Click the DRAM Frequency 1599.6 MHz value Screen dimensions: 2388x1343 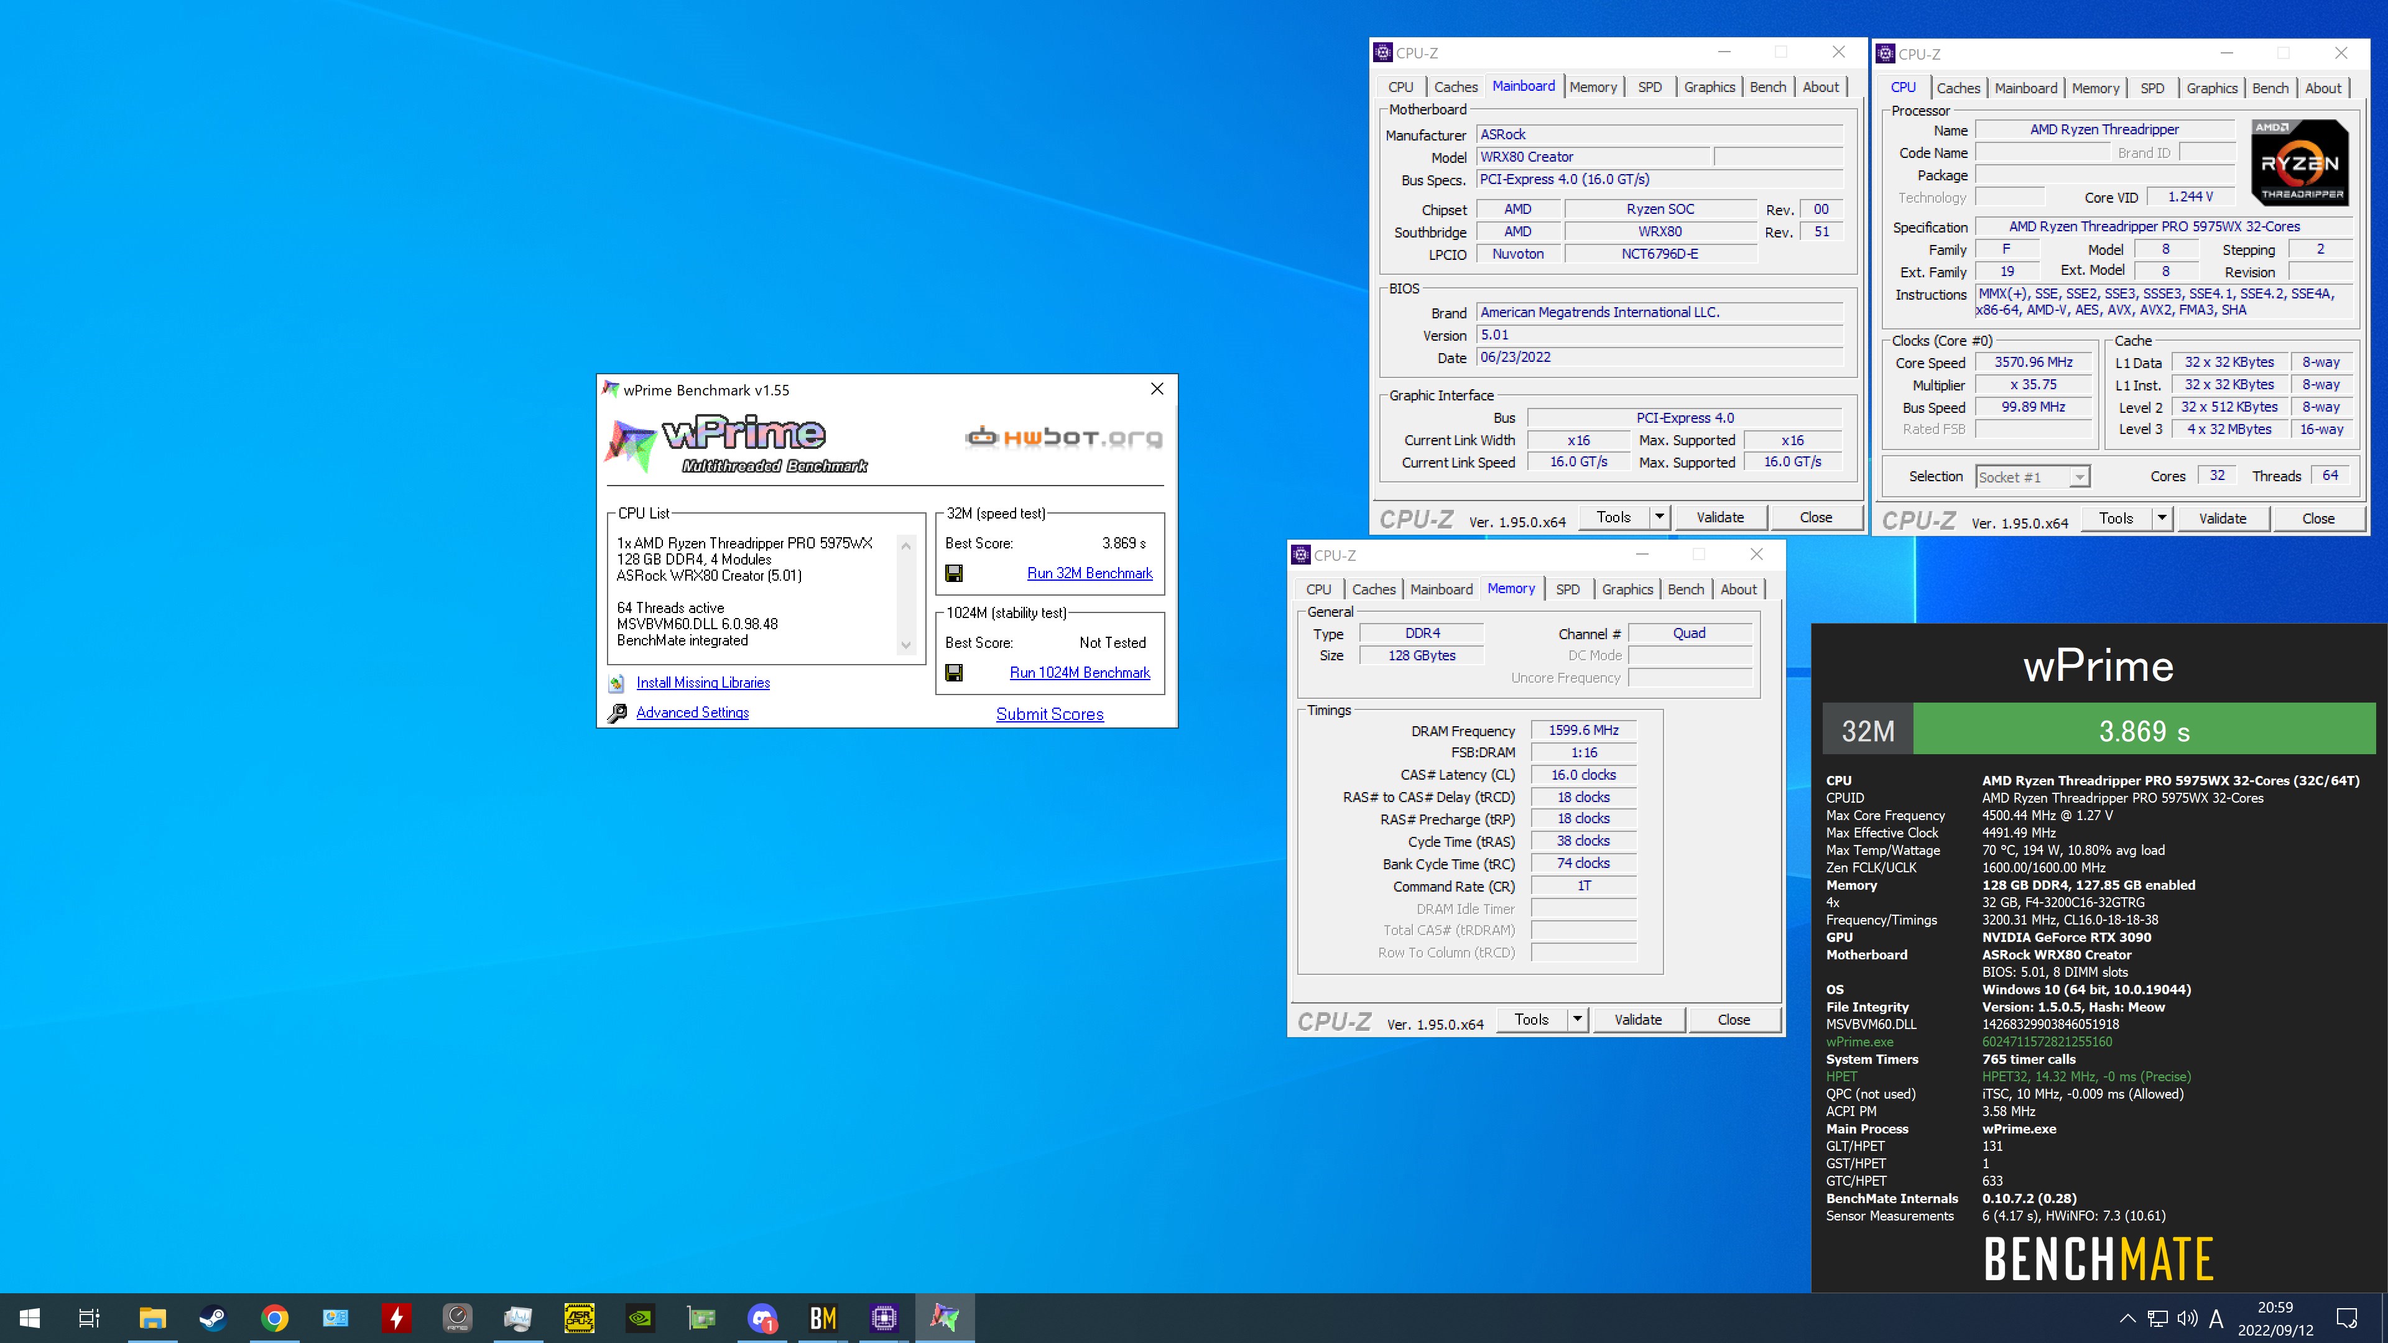(x=1583, y=731)
